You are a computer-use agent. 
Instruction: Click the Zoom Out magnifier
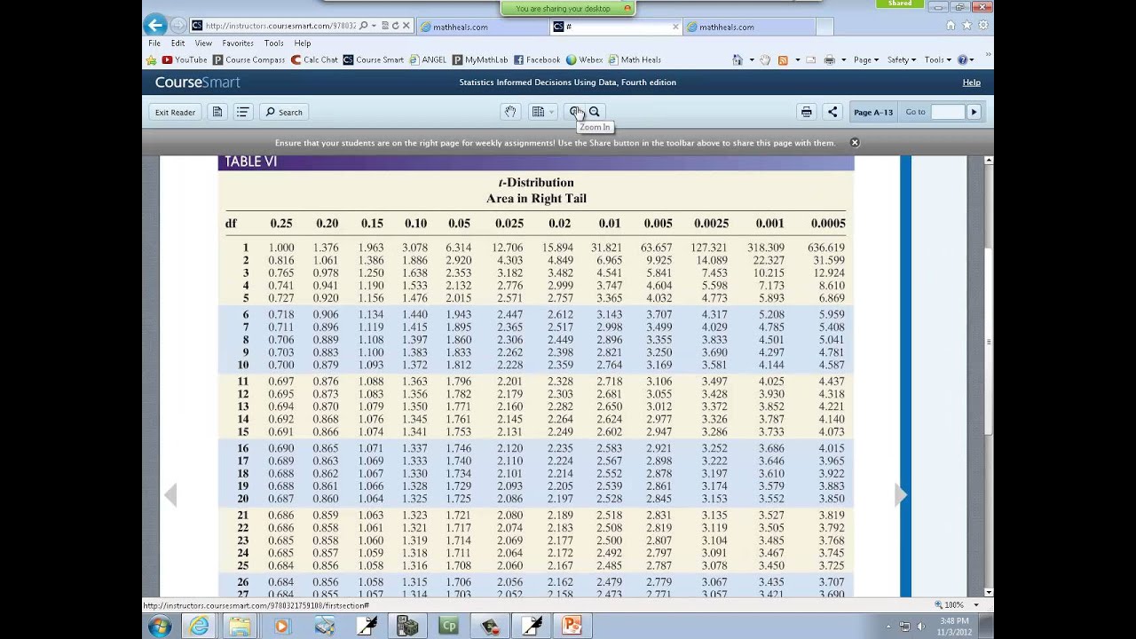(x=595, y=112)
